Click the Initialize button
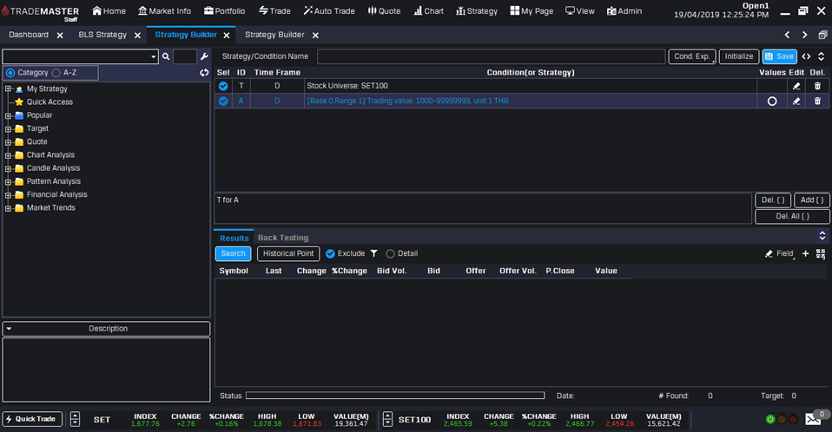This screenshot has height=432, width=832. click(x=738, y=56)
